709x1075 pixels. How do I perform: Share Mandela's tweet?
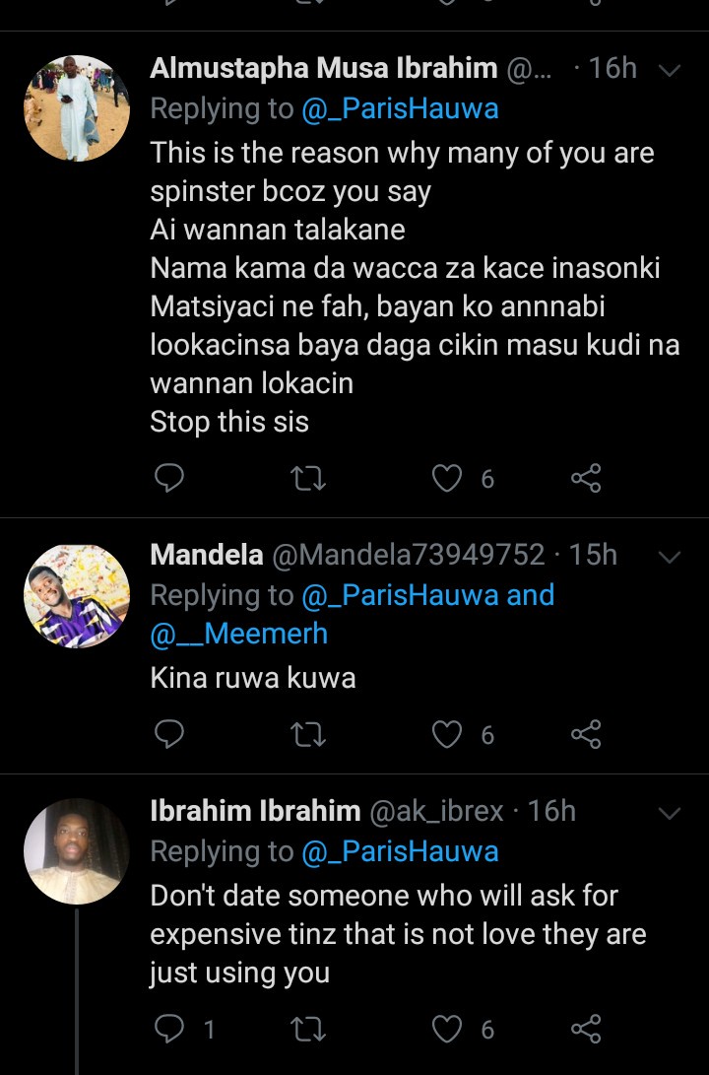pos(586,734)
